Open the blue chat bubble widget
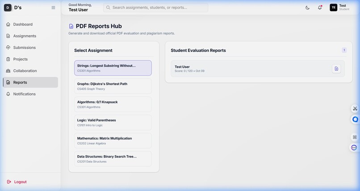 click(x=355, y=119)
